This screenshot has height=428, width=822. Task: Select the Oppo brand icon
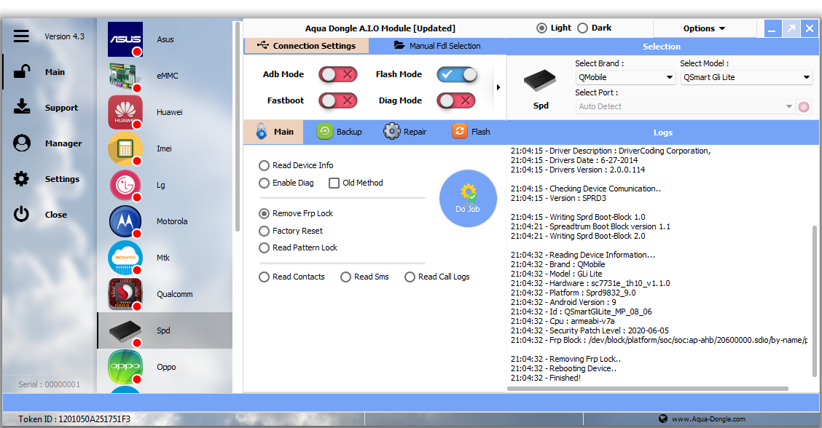point(125,367)
